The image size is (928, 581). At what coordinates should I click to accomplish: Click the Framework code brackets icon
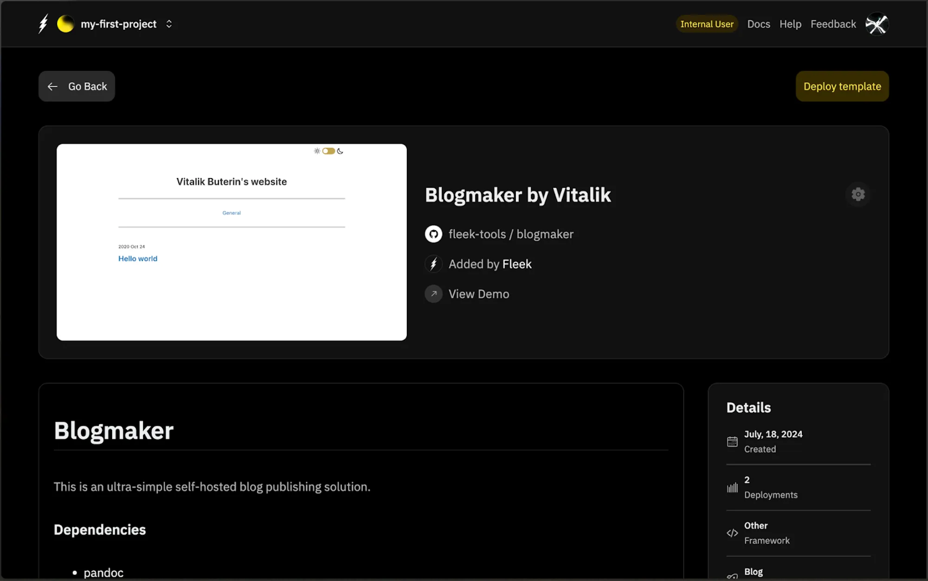point(732,533)
